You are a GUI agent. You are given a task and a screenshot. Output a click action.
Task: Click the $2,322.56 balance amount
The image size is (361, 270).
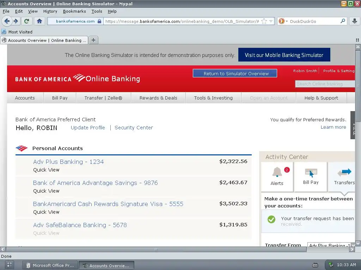point(233,161)
